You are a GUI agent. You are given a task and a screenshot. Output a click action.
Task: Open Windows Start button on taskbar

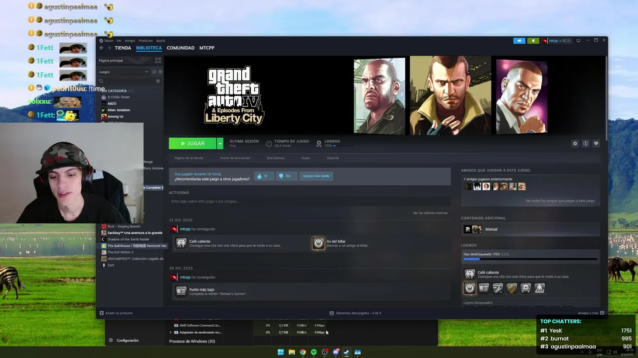281,352
